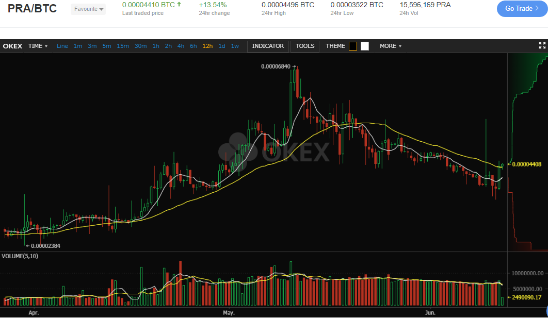Open the Favourite dropdown
Viewport: 548px width, 318px height.
pyautogui.click(x=88, y=9)
